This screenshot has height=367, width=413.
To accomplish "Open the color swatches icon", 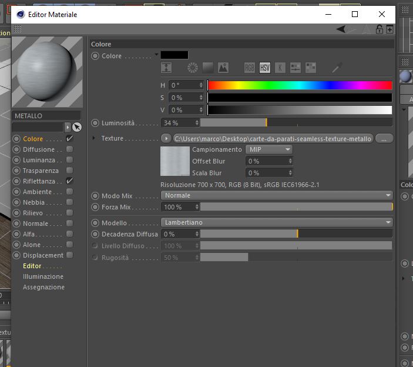I will [x=311, y=68].
